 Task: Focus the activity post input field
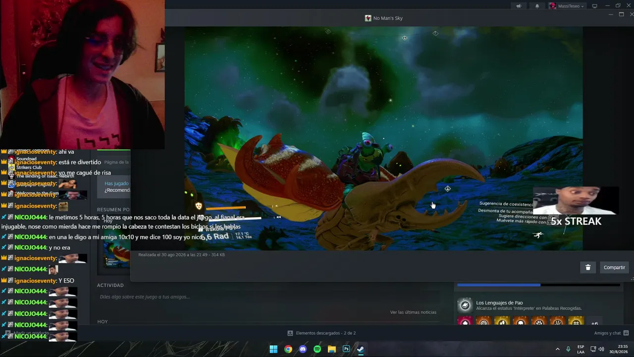coord(267,297)
